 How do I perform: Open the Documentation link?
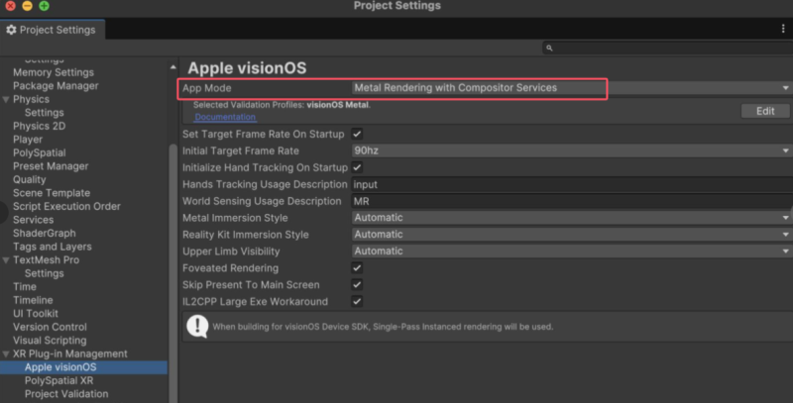click(x=225, y=118)
